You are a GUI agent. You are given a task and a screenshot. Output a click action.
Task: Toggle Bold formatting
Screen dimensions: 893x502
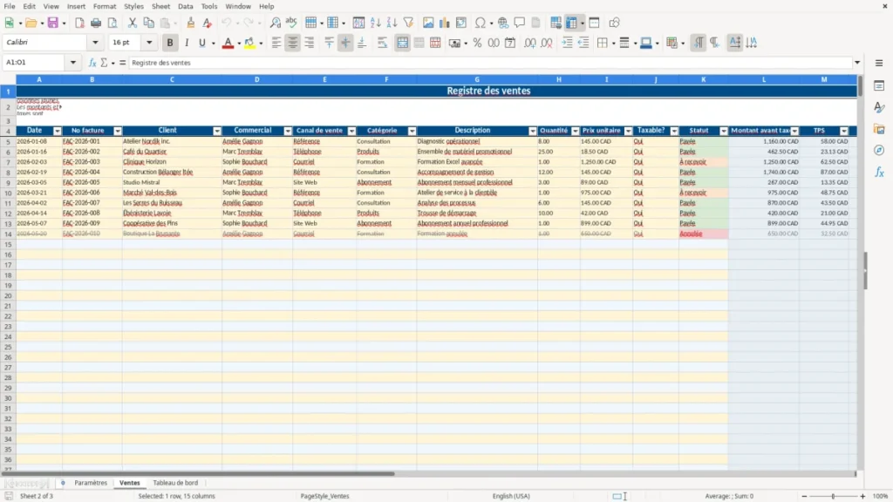point(170,43)
